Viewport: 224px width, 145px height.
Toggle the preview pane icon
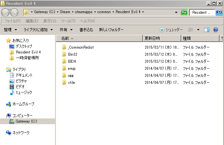tap(206, 30)
